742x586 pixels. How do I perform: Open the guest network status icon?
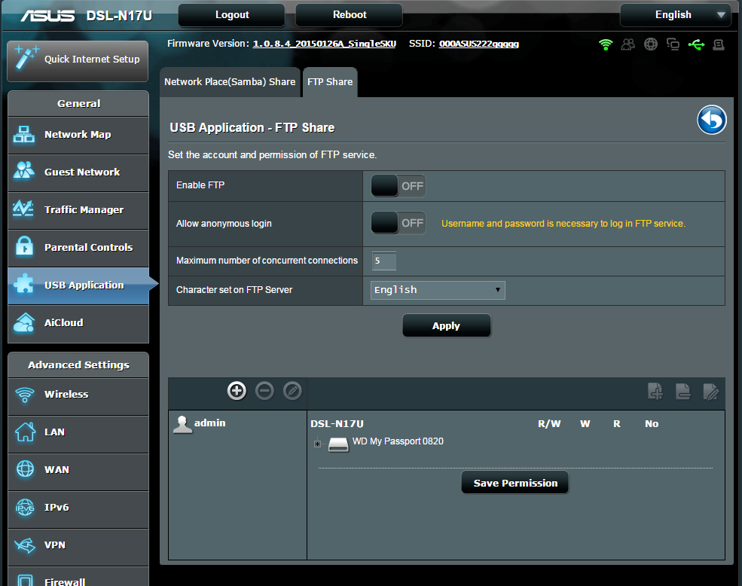(628, 44)
